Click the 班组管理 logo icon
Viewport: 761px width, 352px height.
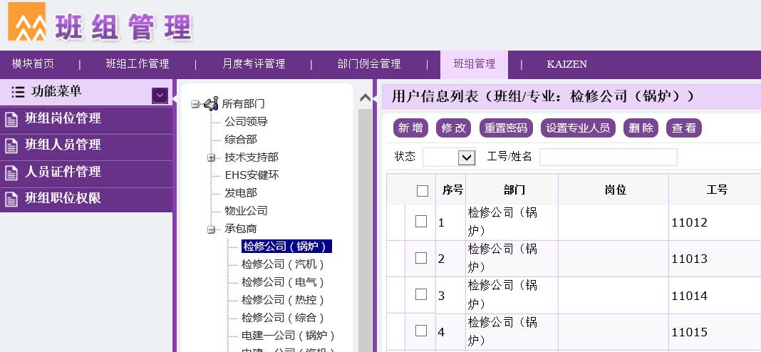(26, 22)
